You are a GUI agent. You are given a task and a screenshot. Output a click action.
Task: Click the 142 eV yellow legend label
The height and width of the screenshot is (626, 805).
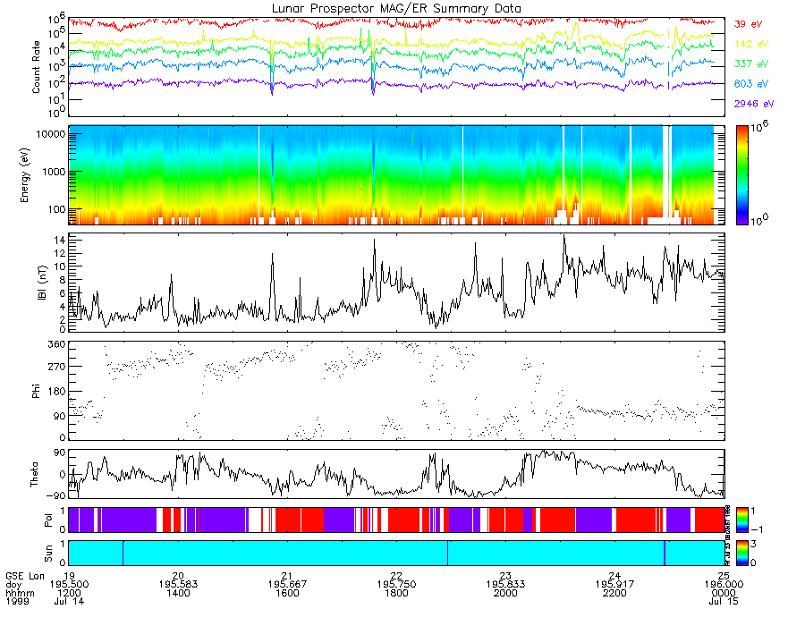point(751,44)
